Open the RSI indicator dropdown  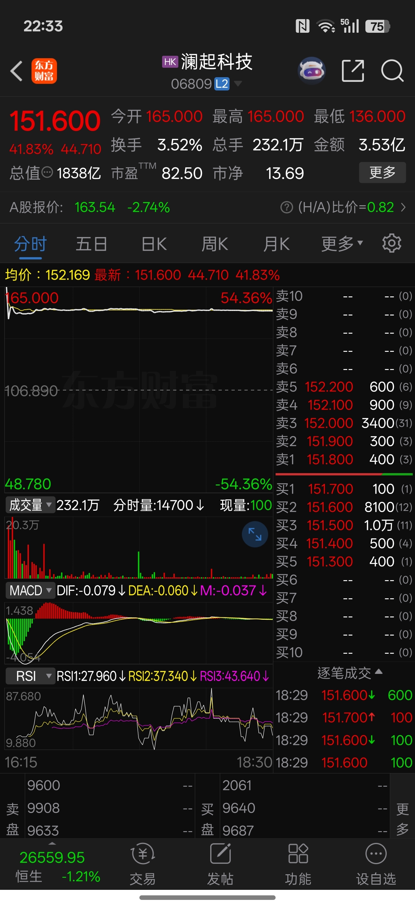coord(30,676)
